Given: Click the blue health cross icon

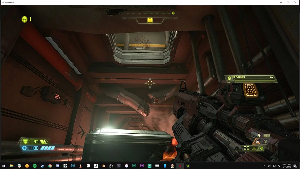Looking at the screenshot, I should coord(25,148).
